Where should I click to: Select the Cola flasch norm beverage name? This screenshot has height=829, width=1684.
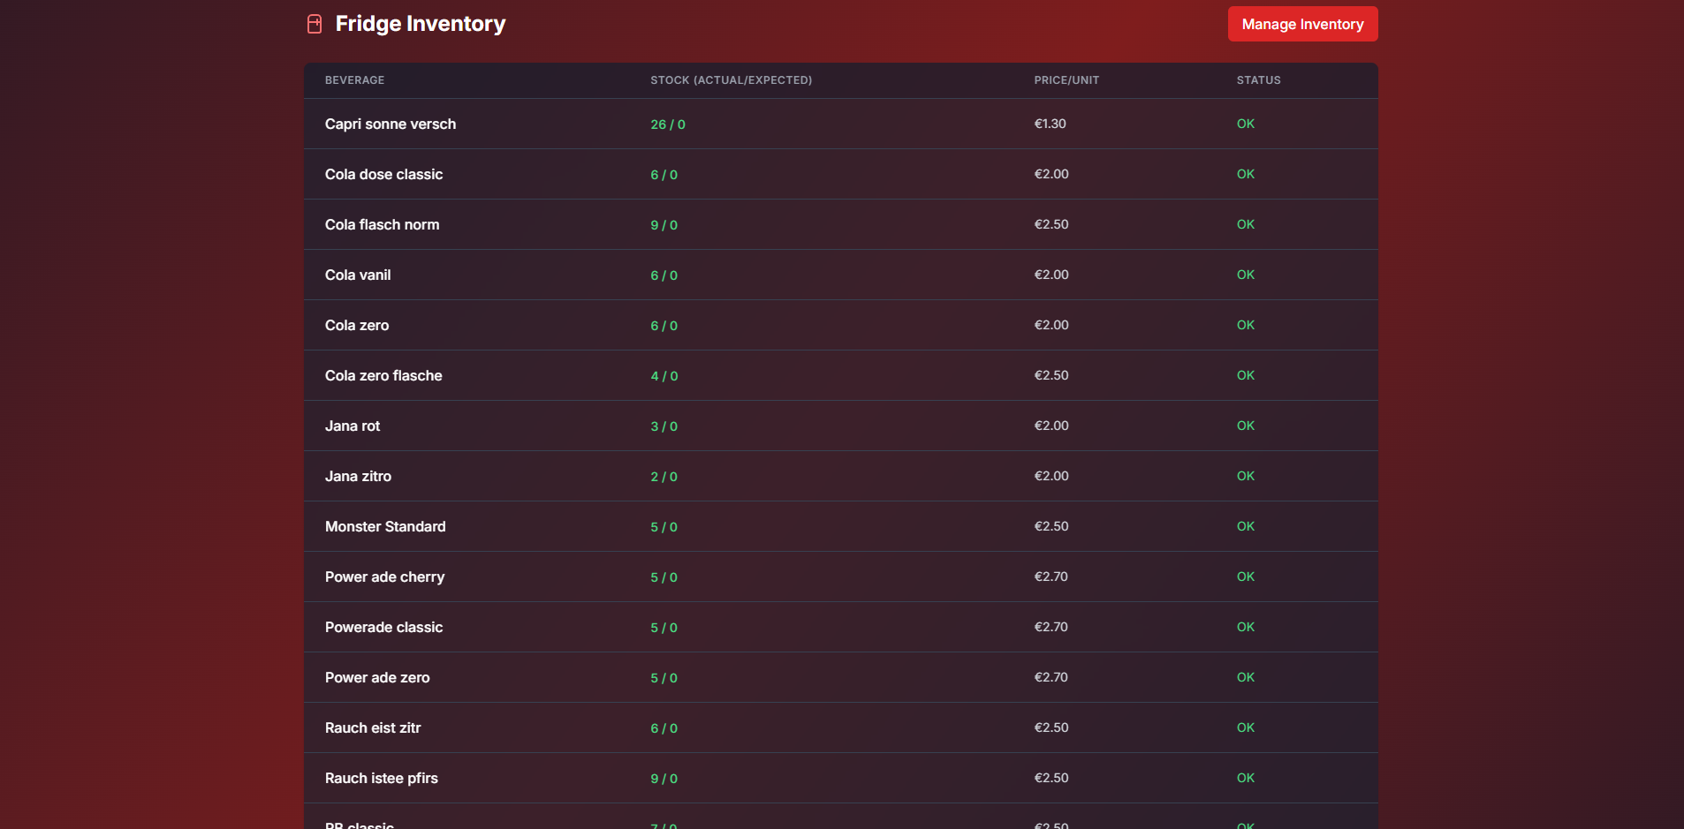[x=382, y=224]
